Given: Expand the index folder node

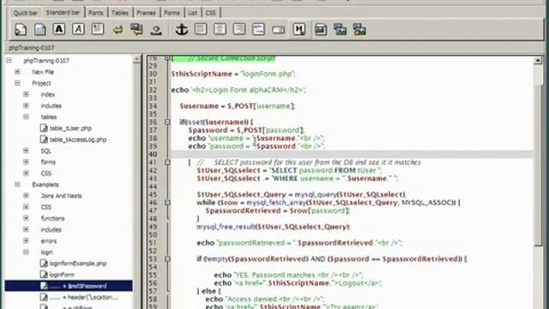Looking at the screenshot, I should point(26,94).
